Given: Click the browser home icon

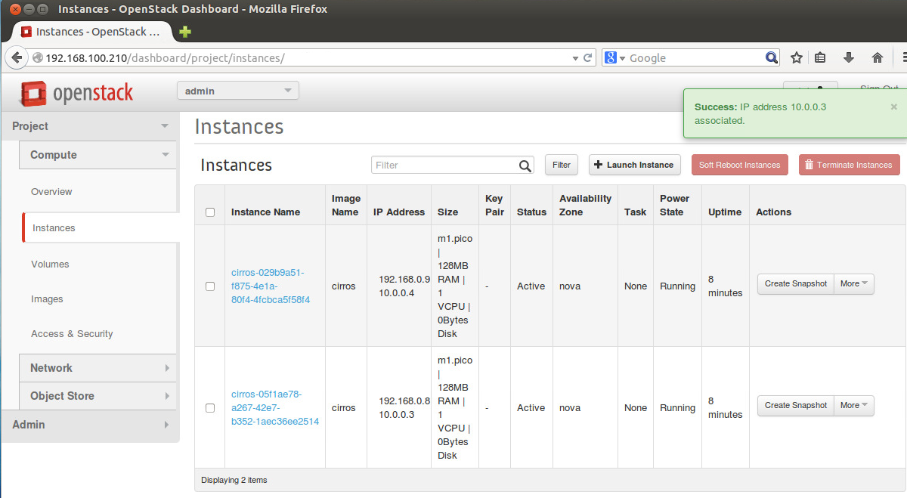Looking at the screenshot, I should point(878,57).
